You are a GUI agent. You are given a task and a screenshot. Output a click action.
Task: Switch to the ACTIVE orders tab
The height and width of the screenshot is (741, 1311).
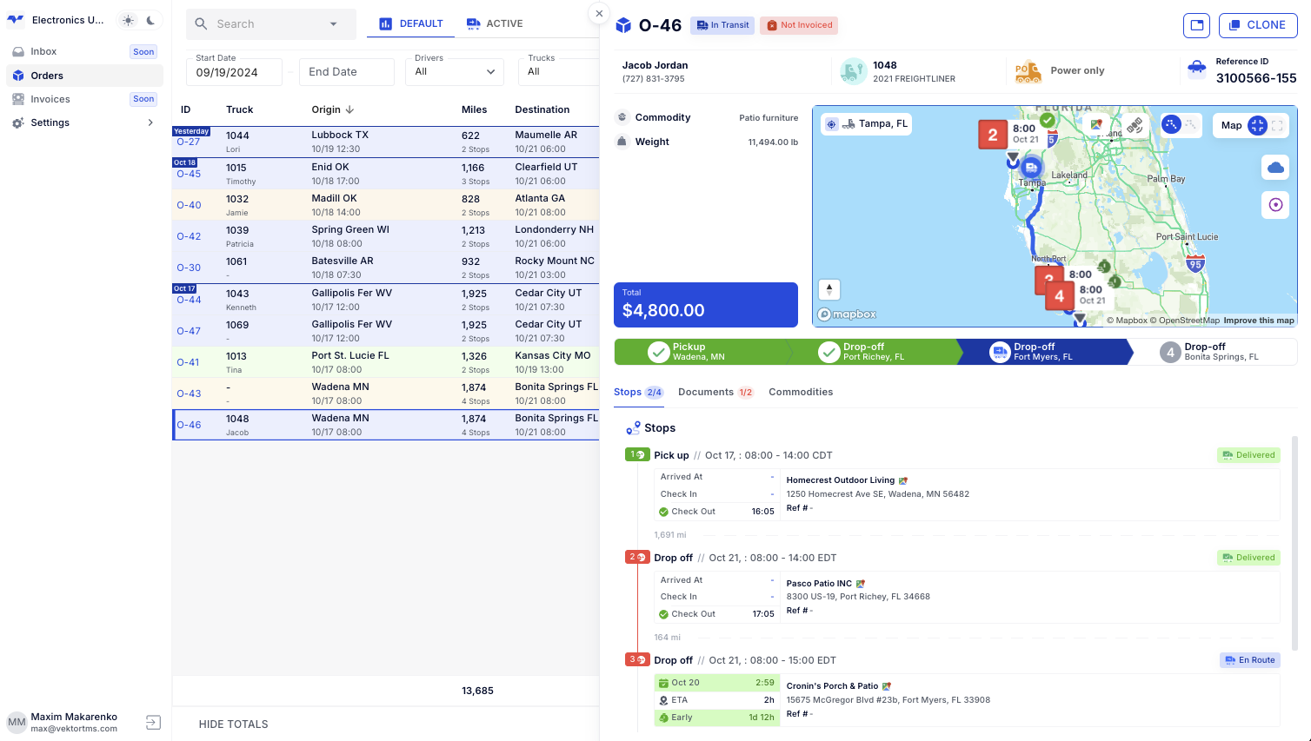pyautogui.click(x=495, y=23)
